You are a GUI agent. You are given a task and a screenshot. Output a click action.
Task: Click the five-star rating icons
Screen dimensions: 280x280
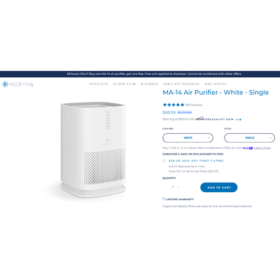pos(174,105)
